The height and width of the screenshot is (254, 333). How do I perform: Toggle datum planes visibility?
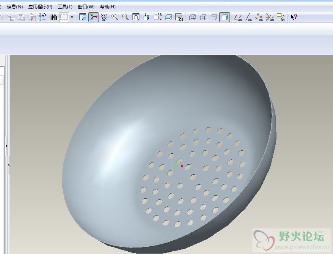238,17
